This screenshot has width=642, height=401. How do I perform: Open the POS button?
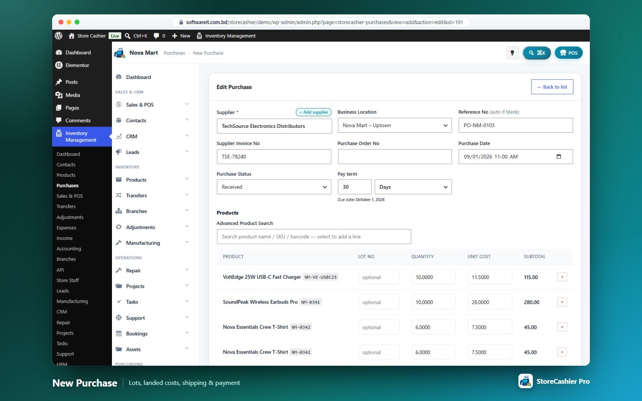click(x=569, y=53)
